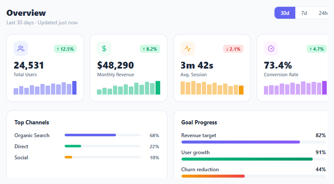Click the Revenue target label

tap(199, 135)
